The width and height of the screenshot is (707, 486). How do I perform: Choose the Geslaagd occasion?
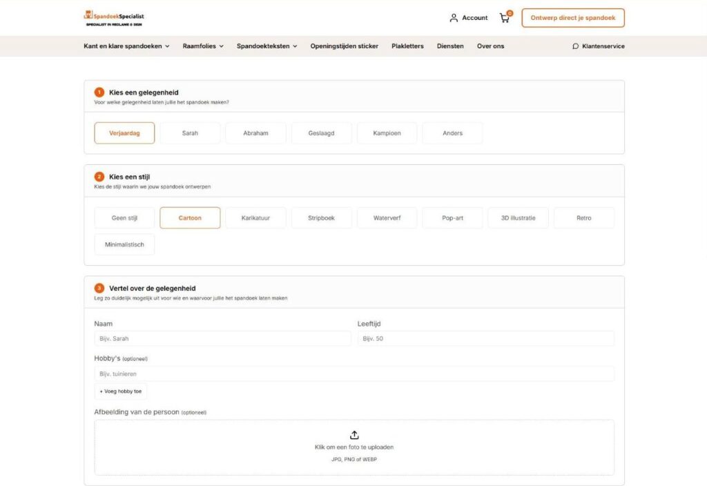[322, 133]
